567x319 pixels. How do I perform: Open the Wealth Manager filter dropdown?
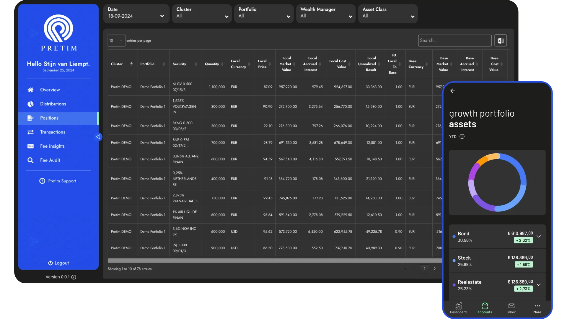point(326,13)
